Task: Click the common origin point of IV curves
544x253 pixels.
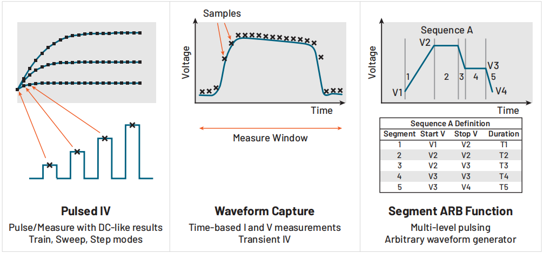Action: coord(17,90)
